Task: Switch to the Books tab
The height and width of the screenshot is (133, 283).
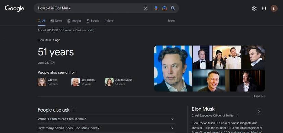Action: 93,21
